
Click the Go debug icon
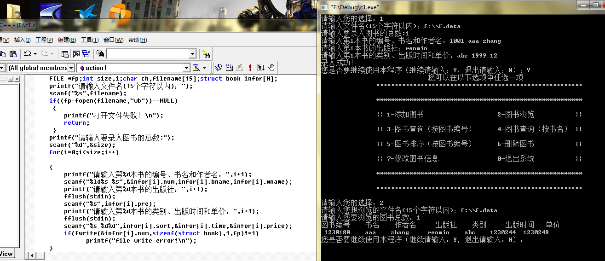tap(260, 68)
